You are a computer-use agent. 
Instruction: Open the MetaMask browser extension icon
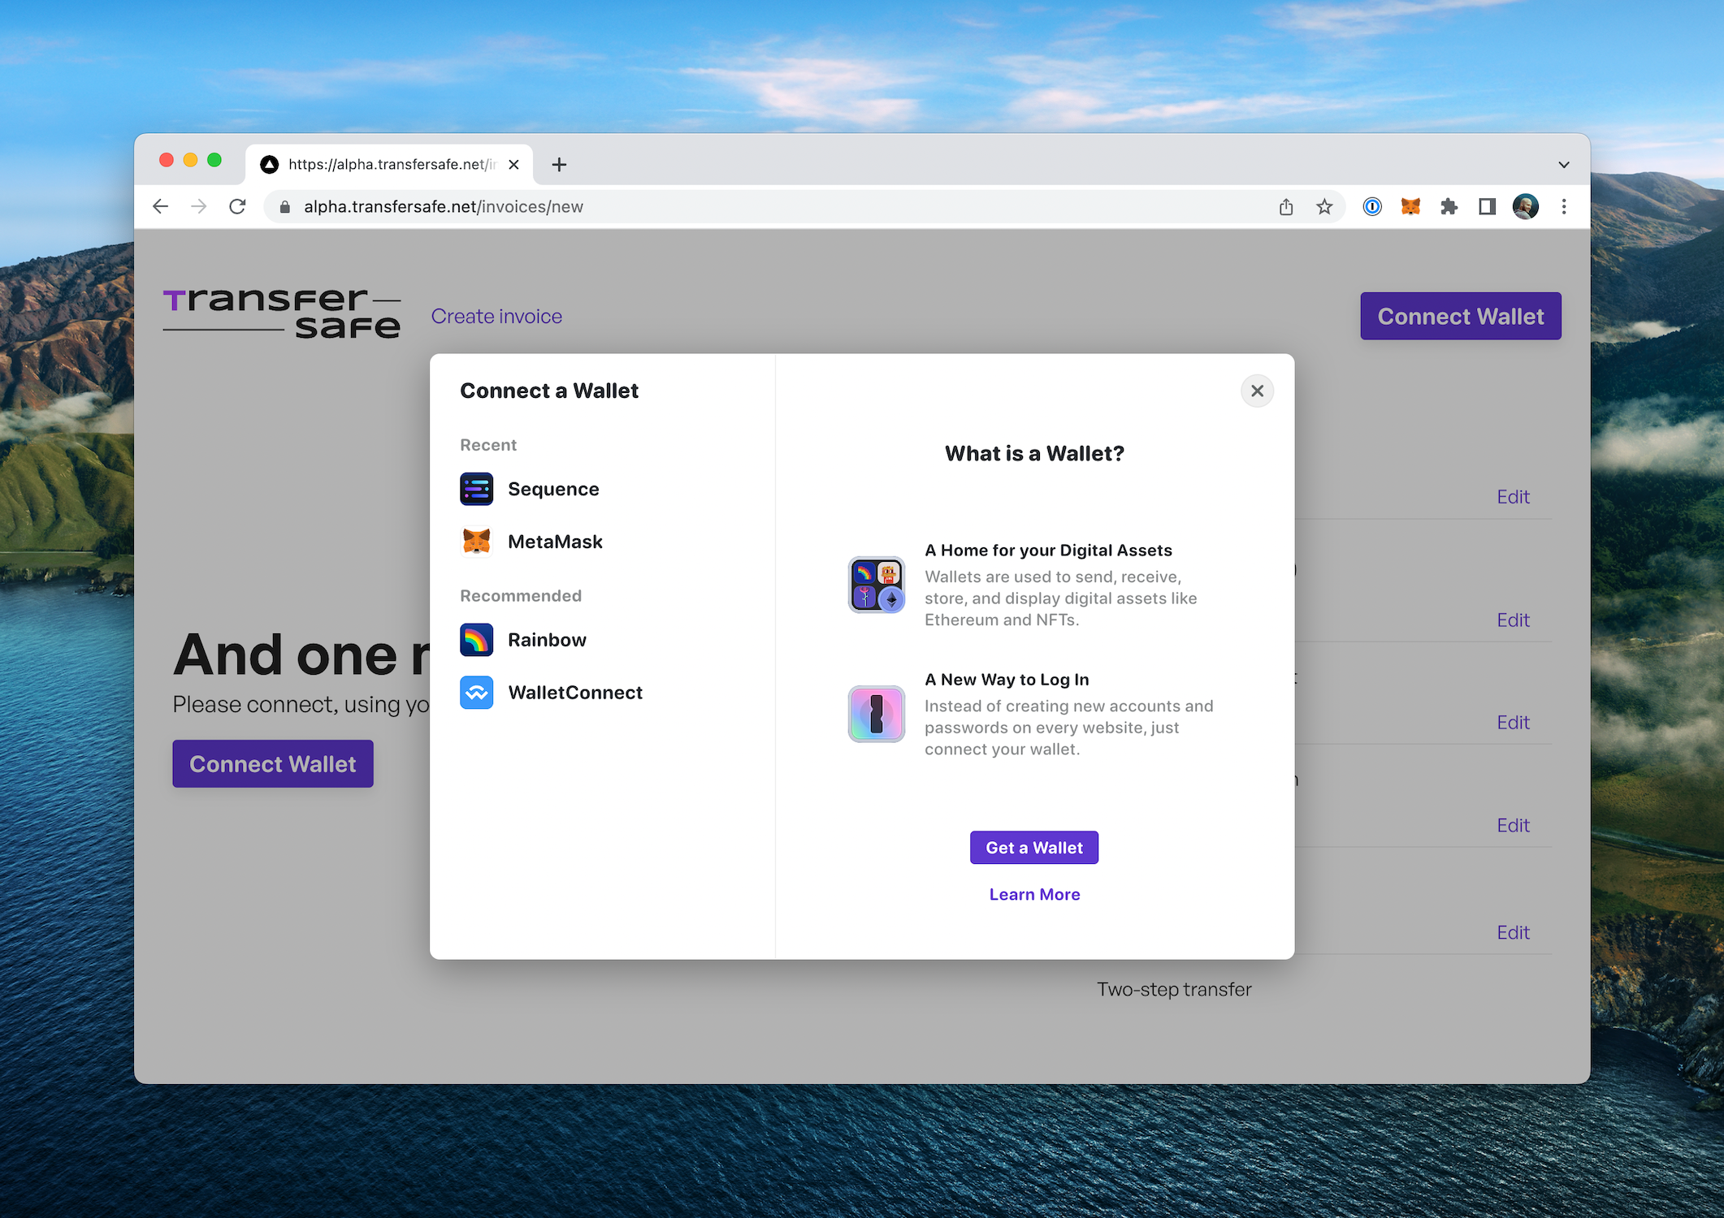click(1410, 207)
